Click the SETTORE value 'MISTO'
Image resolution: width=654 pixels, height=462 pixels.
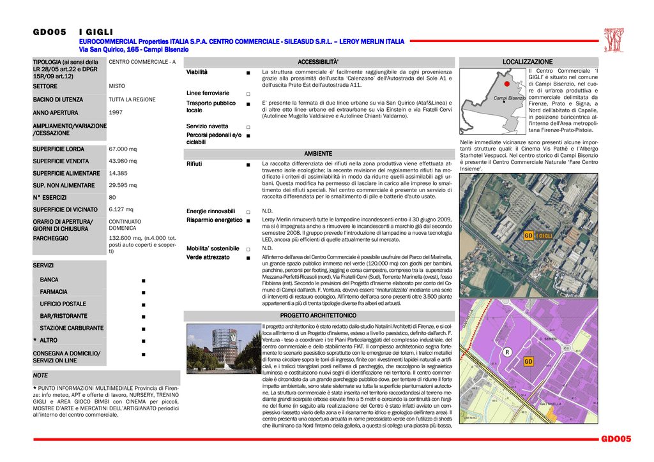[x=117, y=86]
